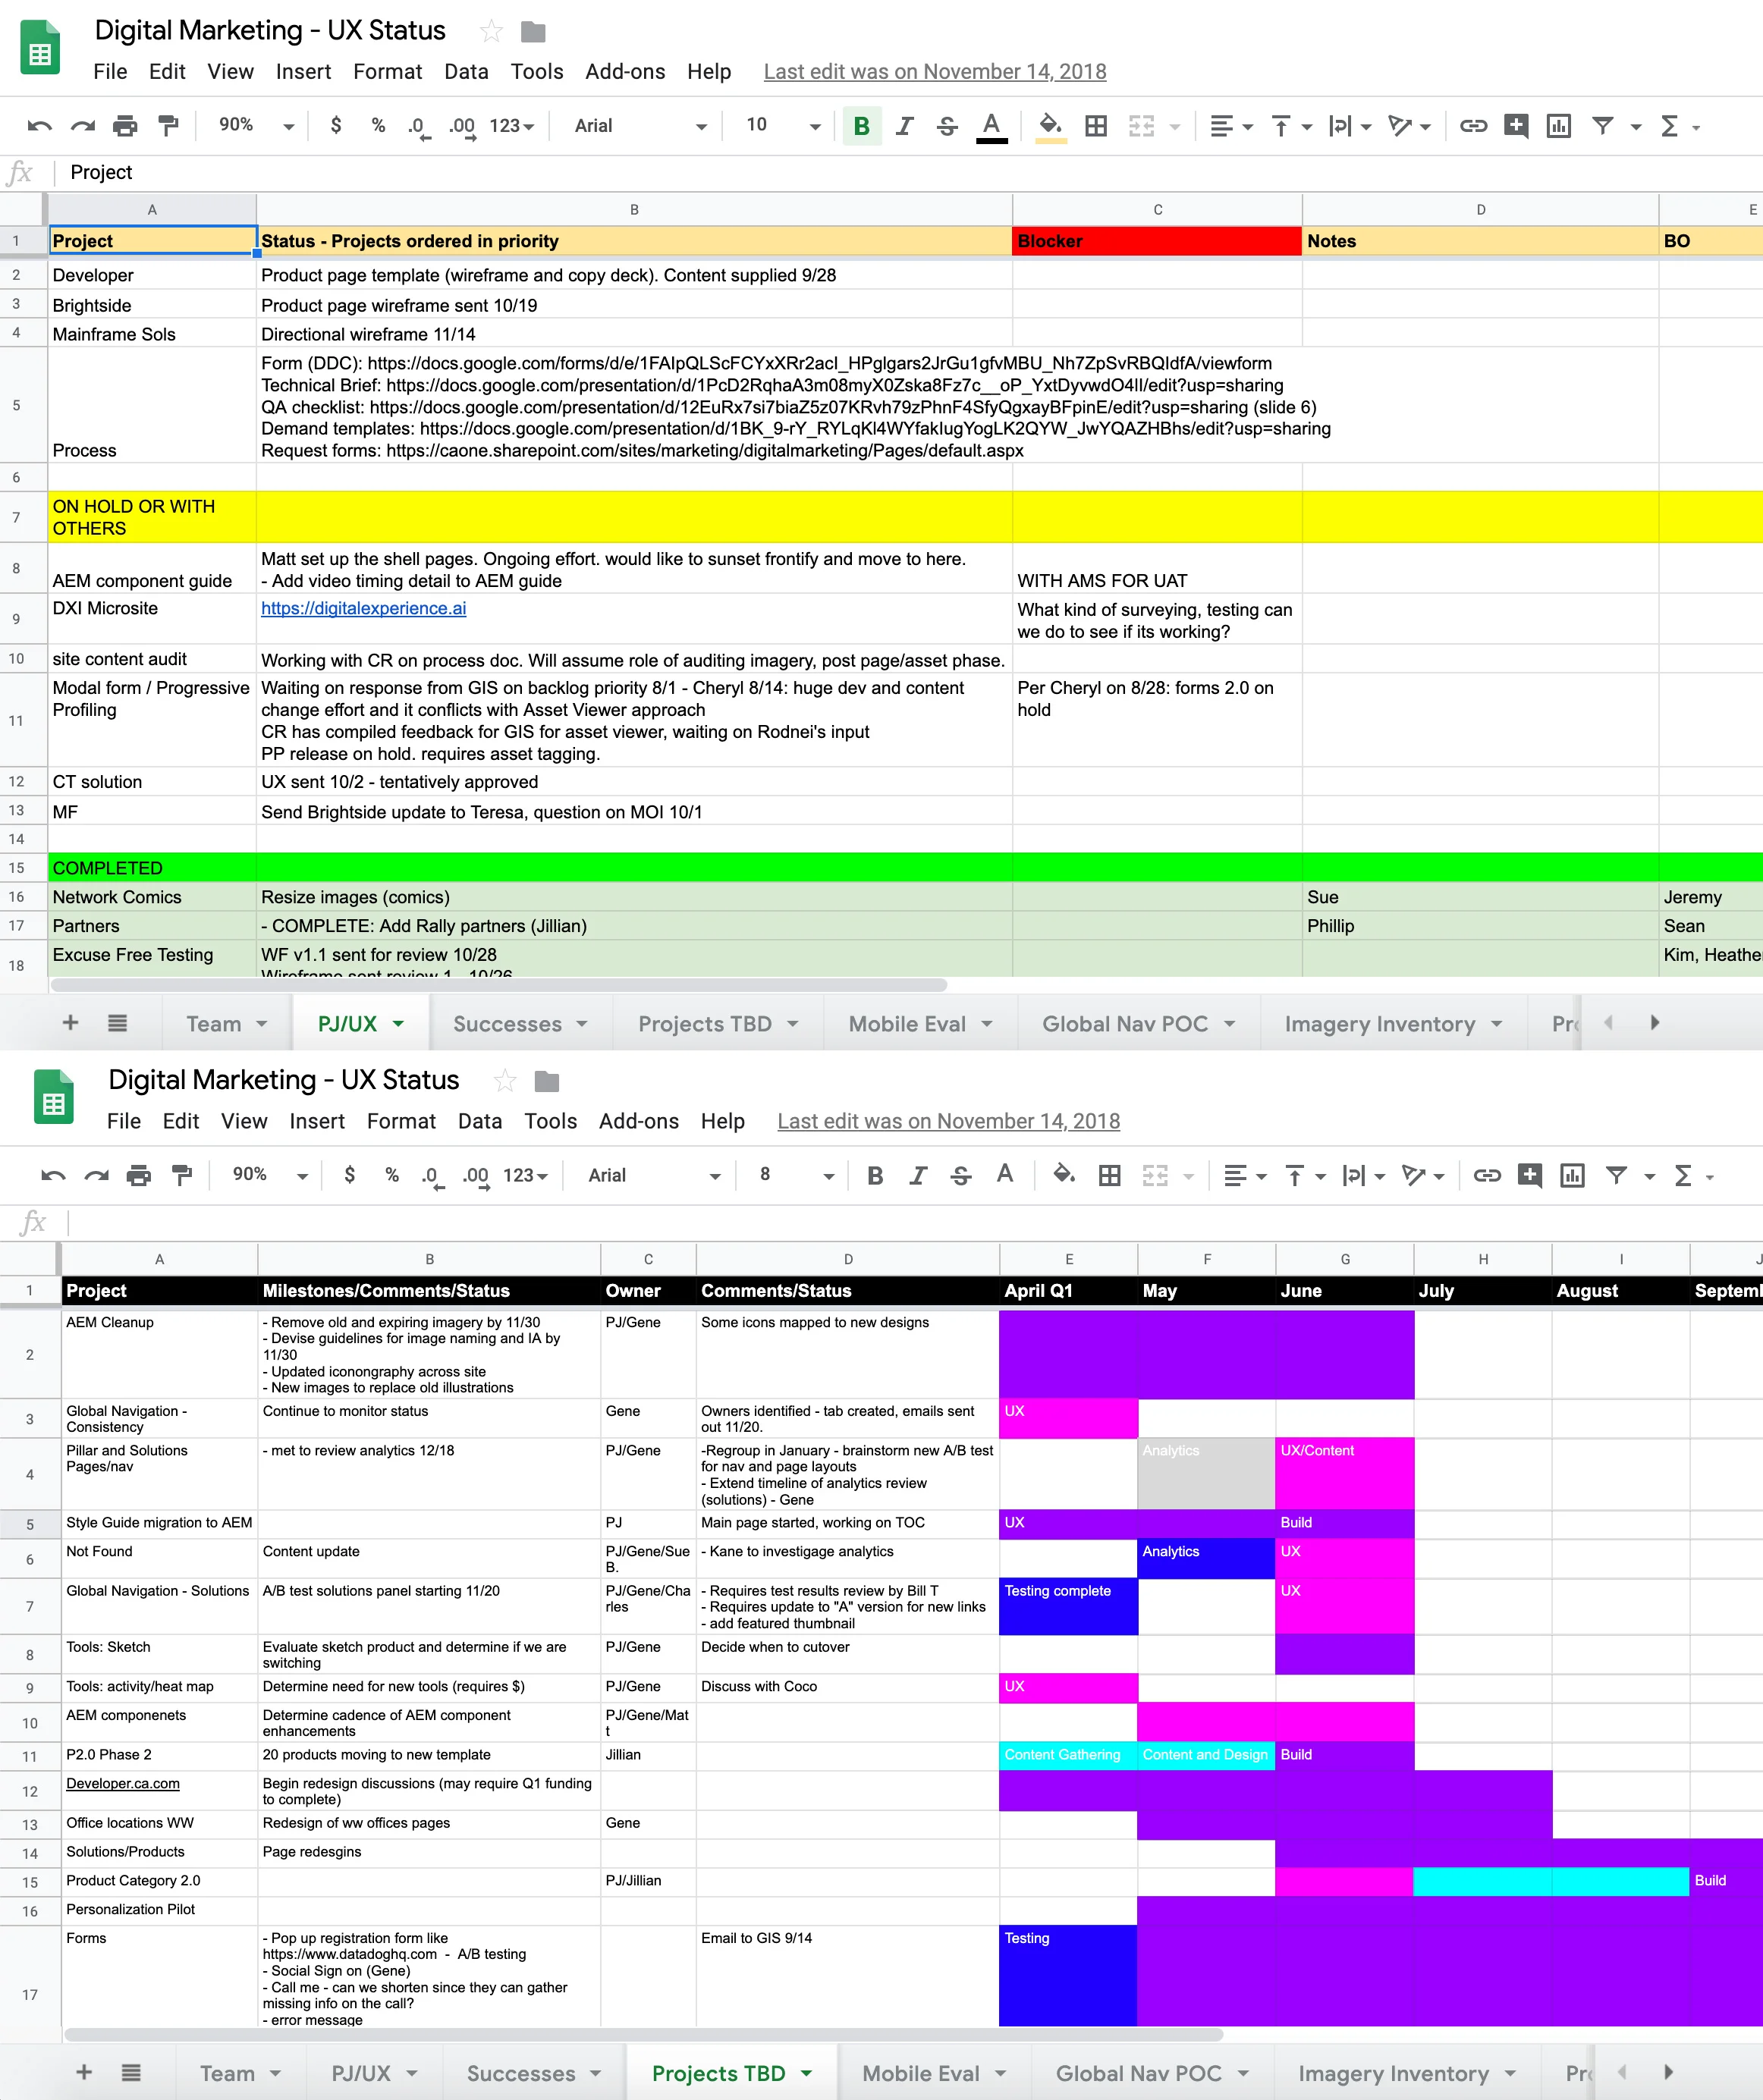This screenshot has width=1763, height=2100.
Task: Toggle Bold in the bottom spreadsheet toolbar
Action: [875, 1176]
